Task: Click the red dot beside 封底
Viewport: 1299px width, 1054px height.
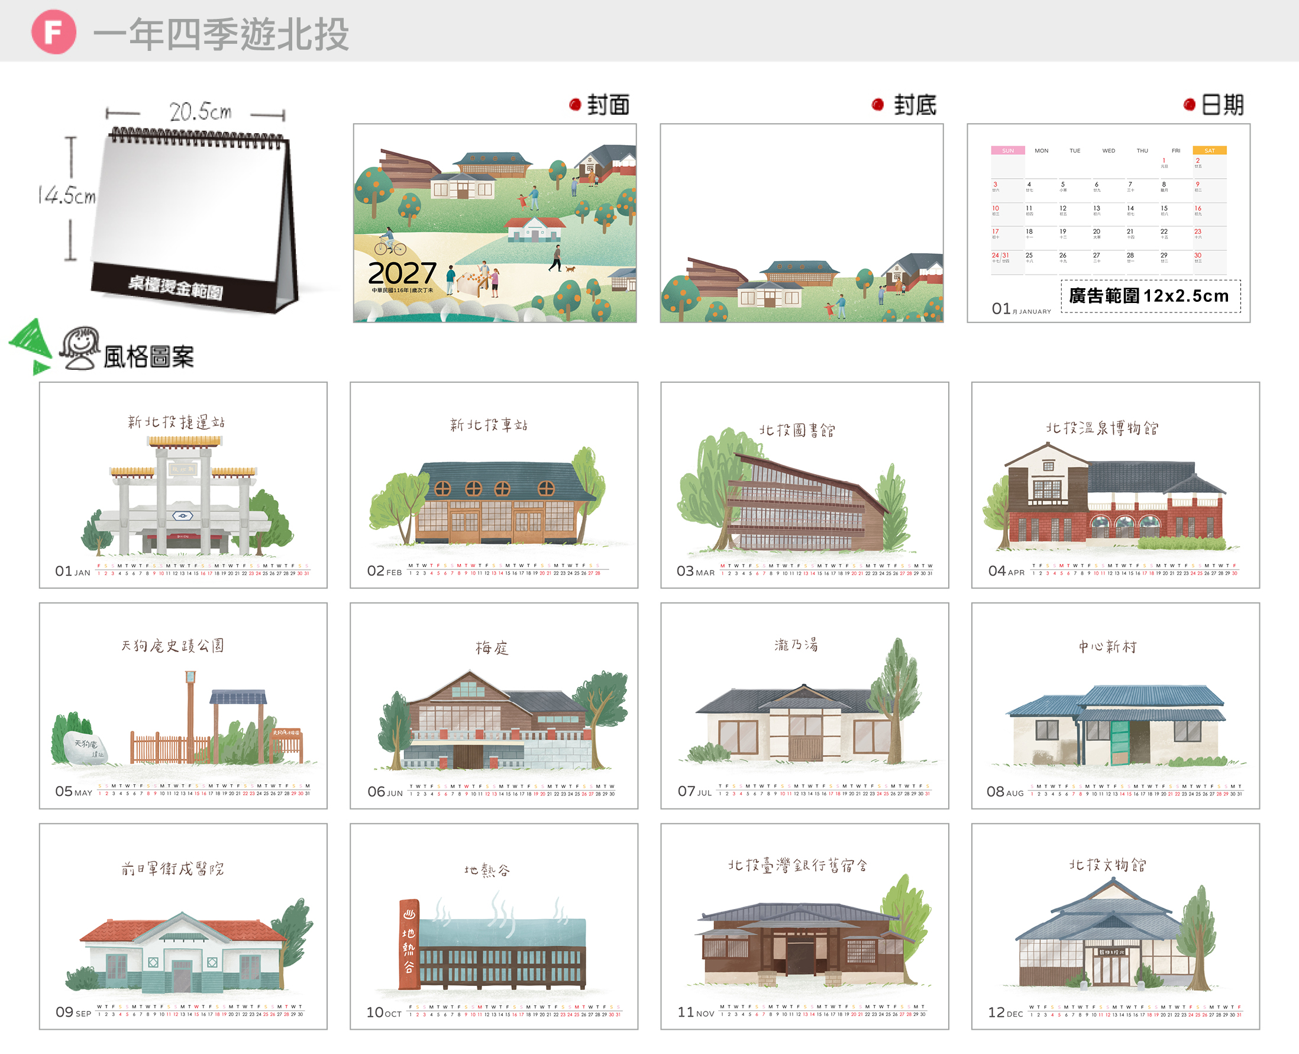Action: point(877,105)
